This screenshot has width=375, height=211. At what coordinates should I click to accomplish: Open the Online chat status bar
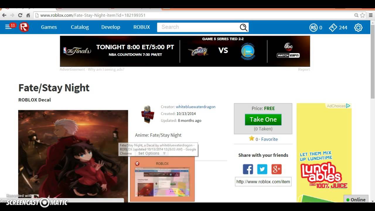pos(356,199)
